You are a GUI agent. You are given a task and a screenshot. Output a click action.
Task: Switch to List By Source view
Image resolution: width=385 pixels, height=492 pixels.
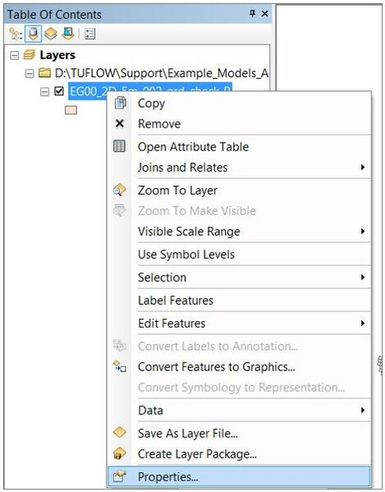(33, 34)
